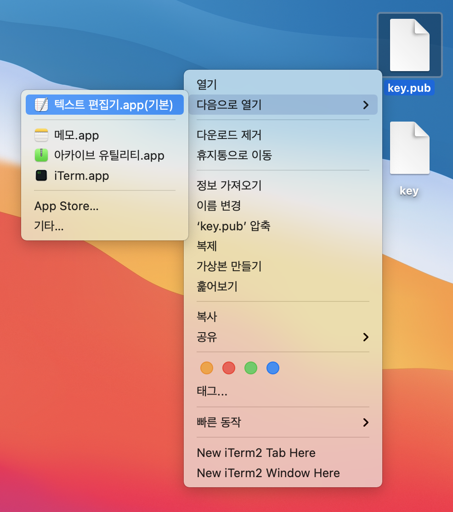Select App Store... in the submenu
This screenshot has height=512, width=453.
pyautogui.click(x=105, y=206)
